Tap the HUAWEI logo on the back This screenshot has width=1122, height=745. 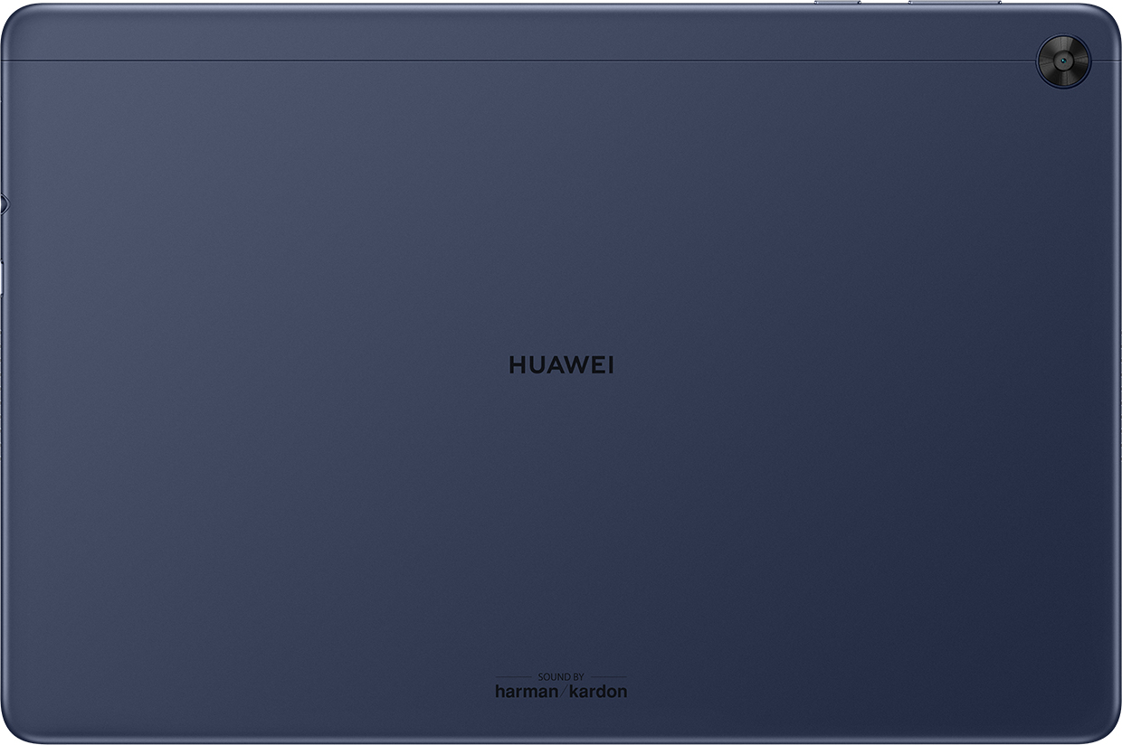tap(561, 365)
